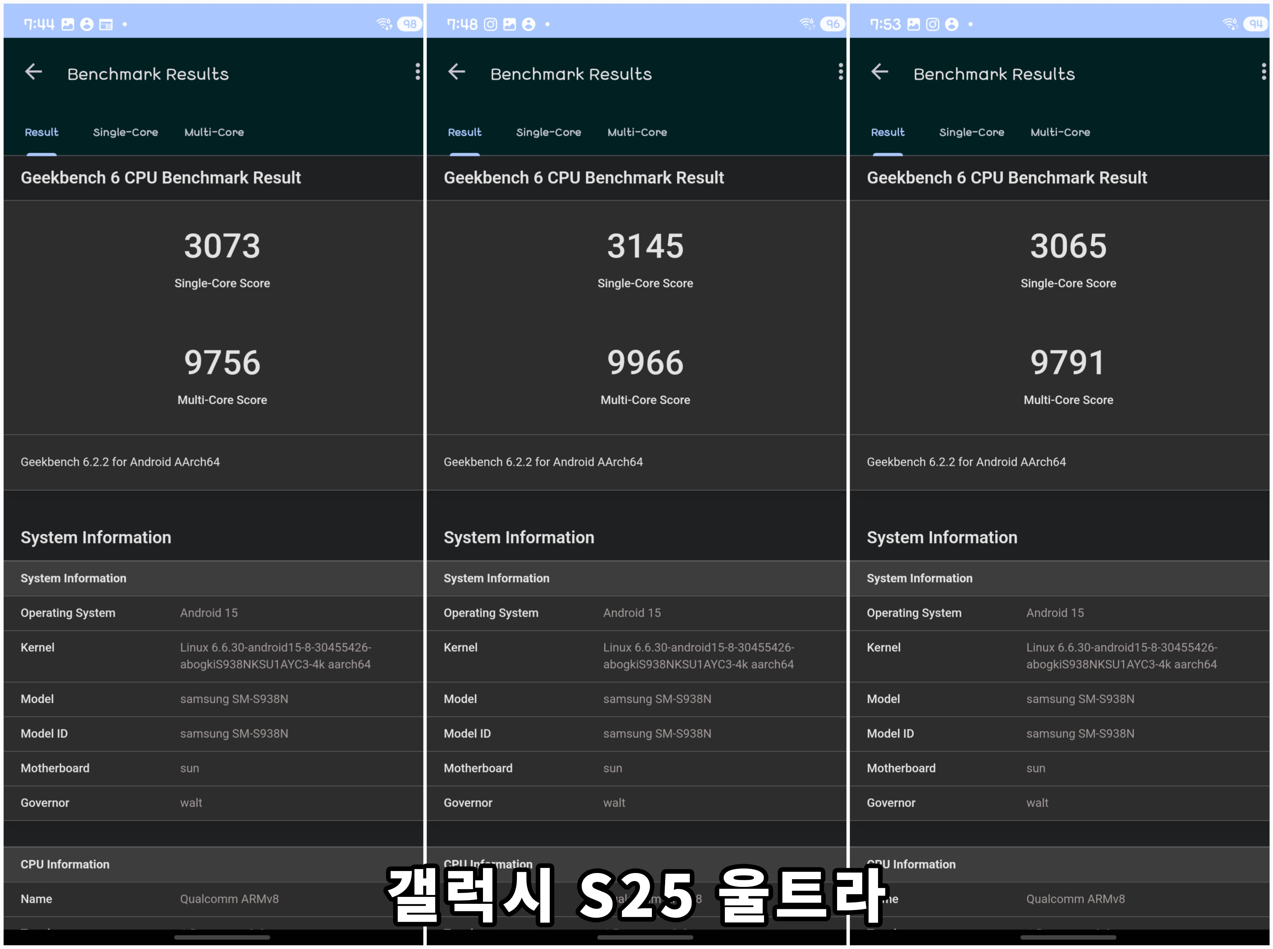This screenshot has width=1273, height=949.
Task: Tap the 3145 single-core score
Action: [x=645, y=246]
